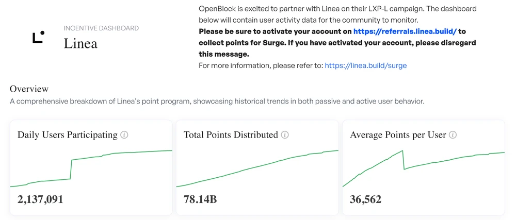The image size is (516, 220).
Task: Click info icon beside Total Points Distributed
Action: tap(285, 135)
